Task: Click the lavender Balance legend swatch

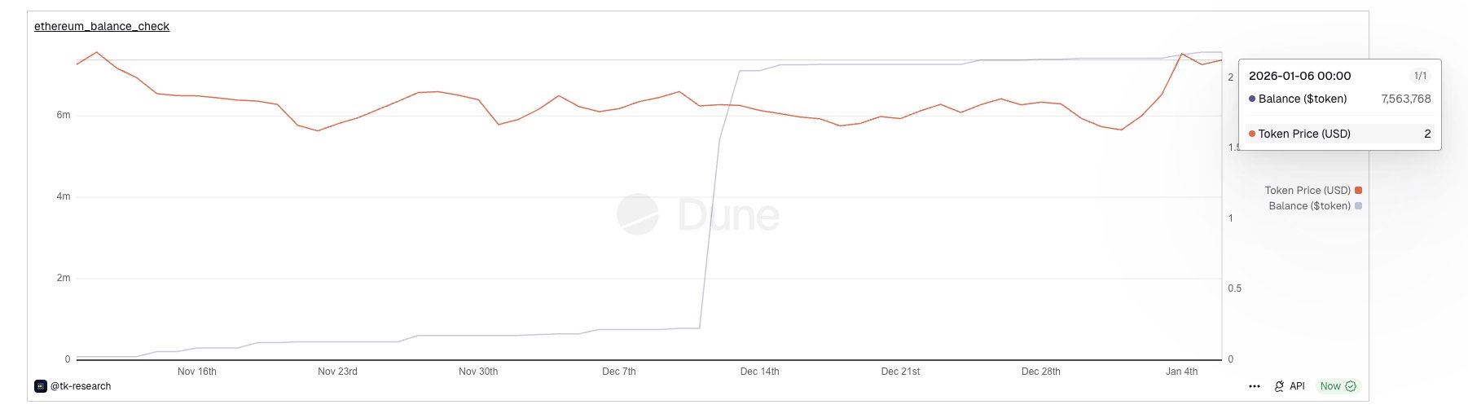Action: [x=1358, y=206]
